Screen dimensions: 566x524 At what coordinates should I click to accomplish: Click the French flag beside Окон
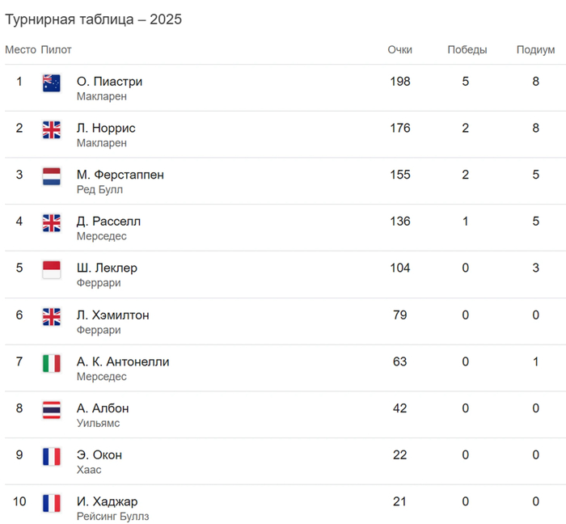pos(52,456)
